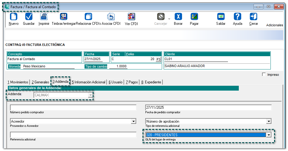Expand GLN del lugar de entrega dropdown

[268, 135]
